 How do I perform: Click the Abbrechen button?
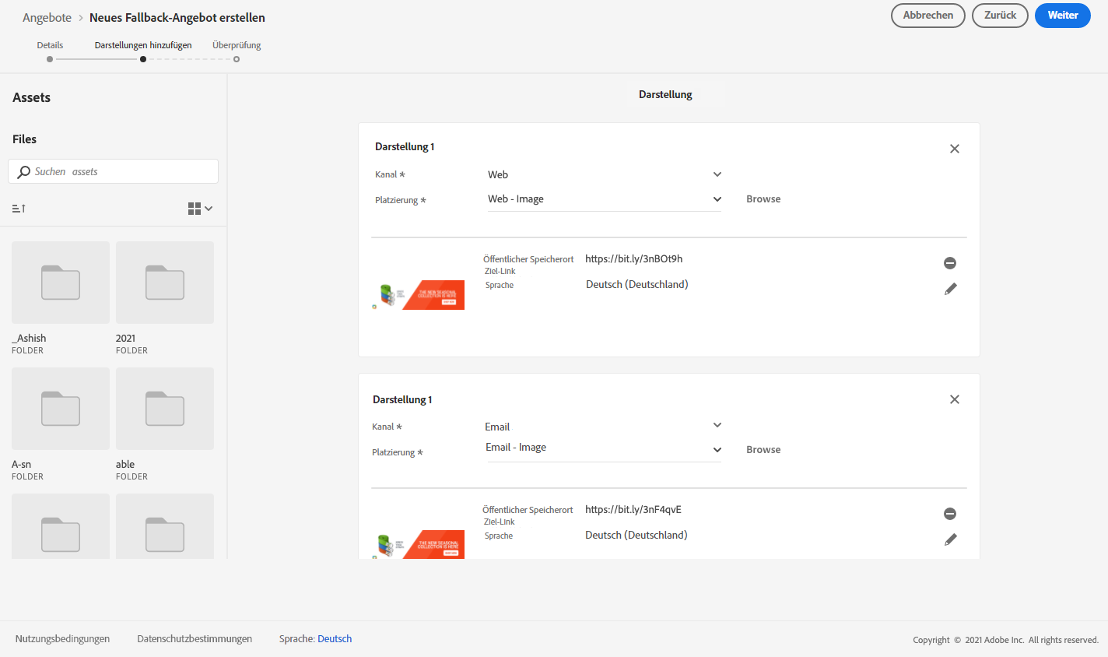coord(927,16)
